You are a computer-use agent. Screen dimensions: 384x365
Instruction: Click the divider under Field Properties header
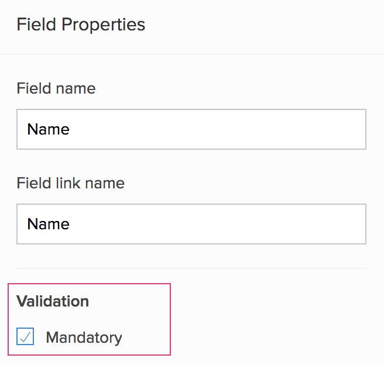[192, 54]
